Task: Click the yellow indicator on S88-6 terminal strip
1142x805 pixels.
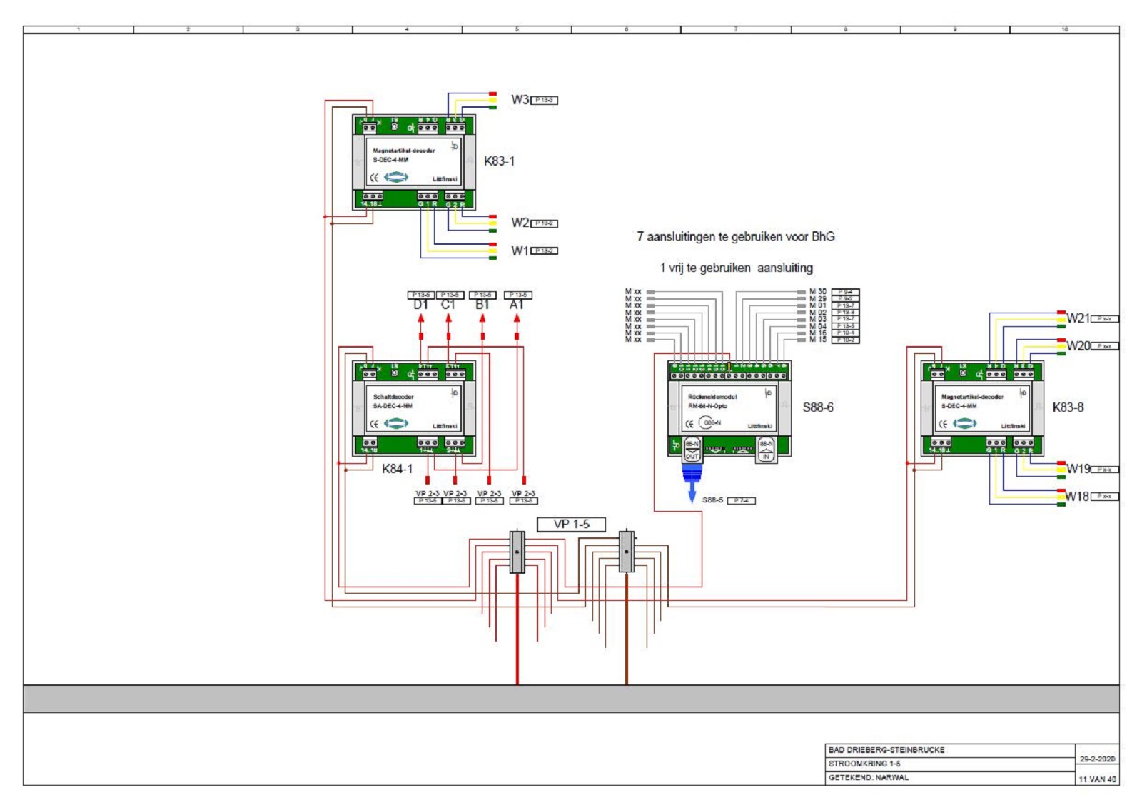Action: (x=729, y=365)
